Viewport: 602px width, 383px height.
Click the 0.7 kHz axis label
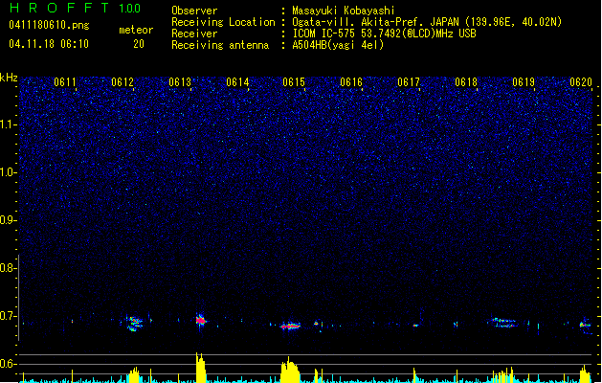pos(9,316)
